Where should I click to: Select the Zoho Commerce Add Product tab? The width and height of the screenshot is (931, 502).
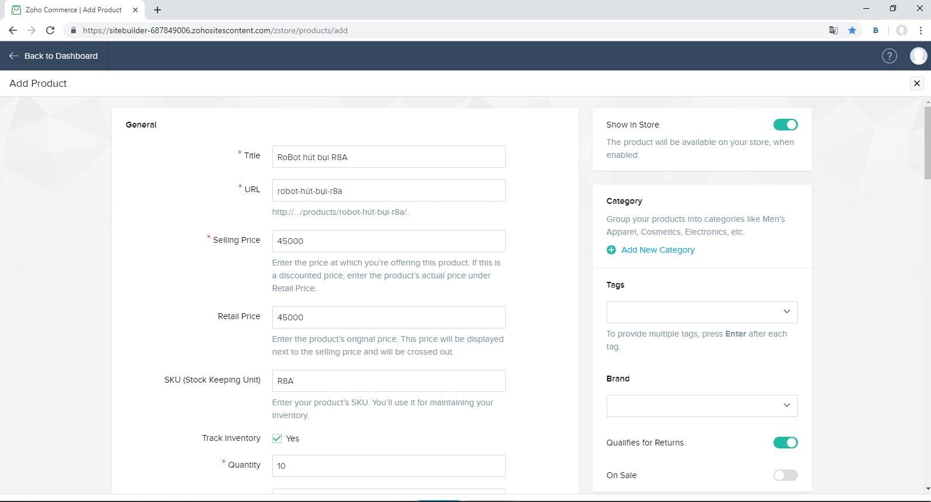coord(73,10)
